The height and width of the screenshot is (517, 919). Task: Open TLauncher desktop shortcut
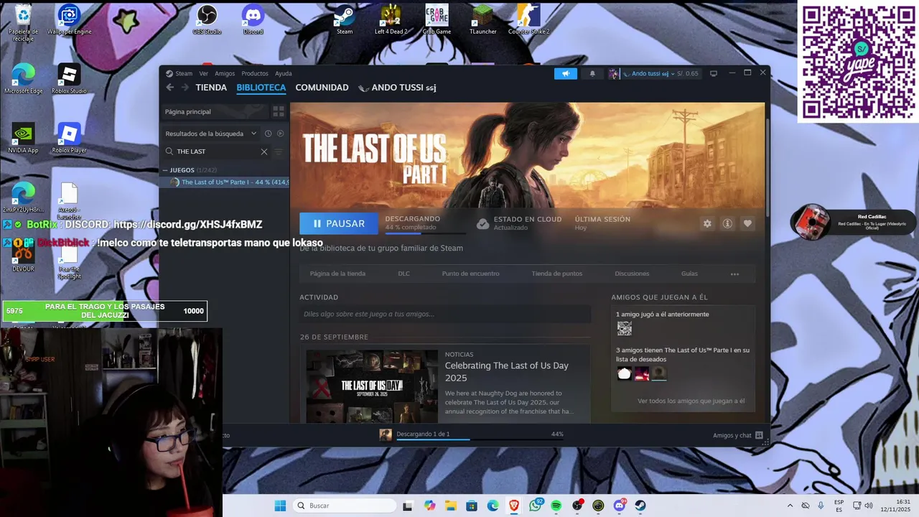coord(482,19)
